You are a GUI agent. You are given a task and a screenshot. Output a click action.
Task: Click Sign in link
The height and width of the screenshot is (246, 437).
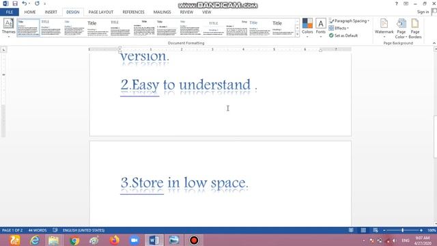click(423, 12)
